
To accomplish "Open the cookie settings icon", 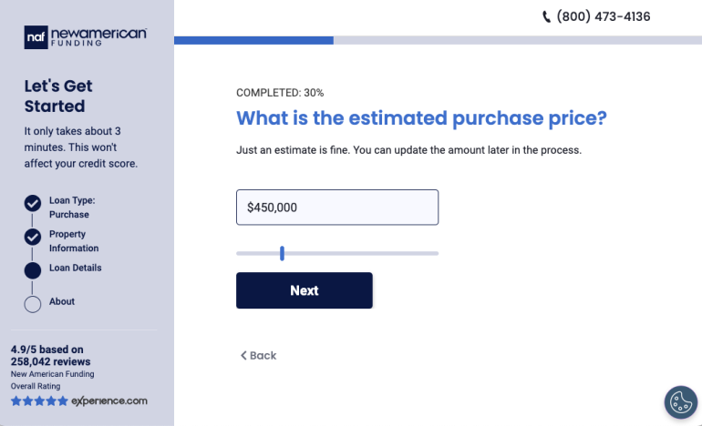I will point(679,401).
